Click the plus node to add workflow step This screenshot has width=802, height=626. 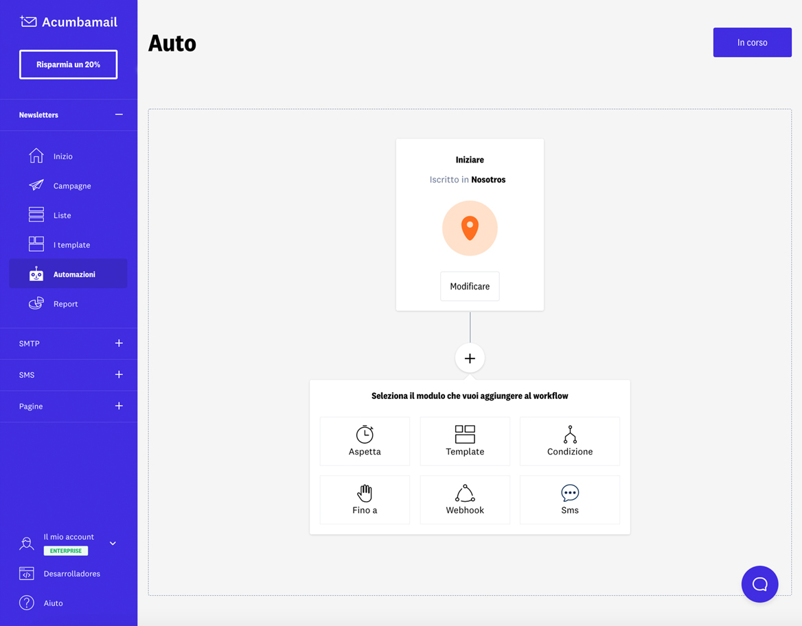click(470, 357)
